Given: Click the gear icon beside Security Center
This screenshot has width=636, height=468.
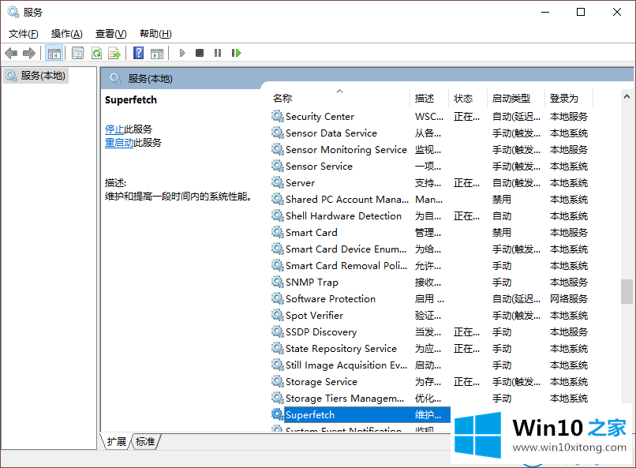Looking at the screenshot, I should [278, 116].
